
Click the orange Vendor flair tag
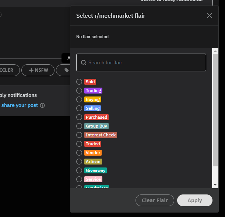(x=93, y=153)
